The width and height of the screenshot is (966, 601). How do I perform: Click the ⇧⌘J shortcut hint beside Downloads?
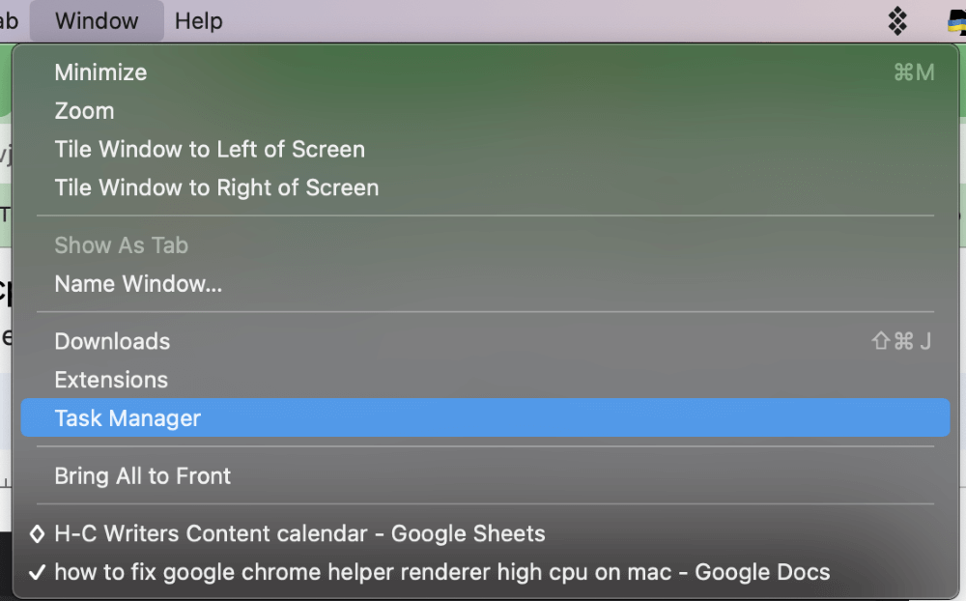point(900,341)
